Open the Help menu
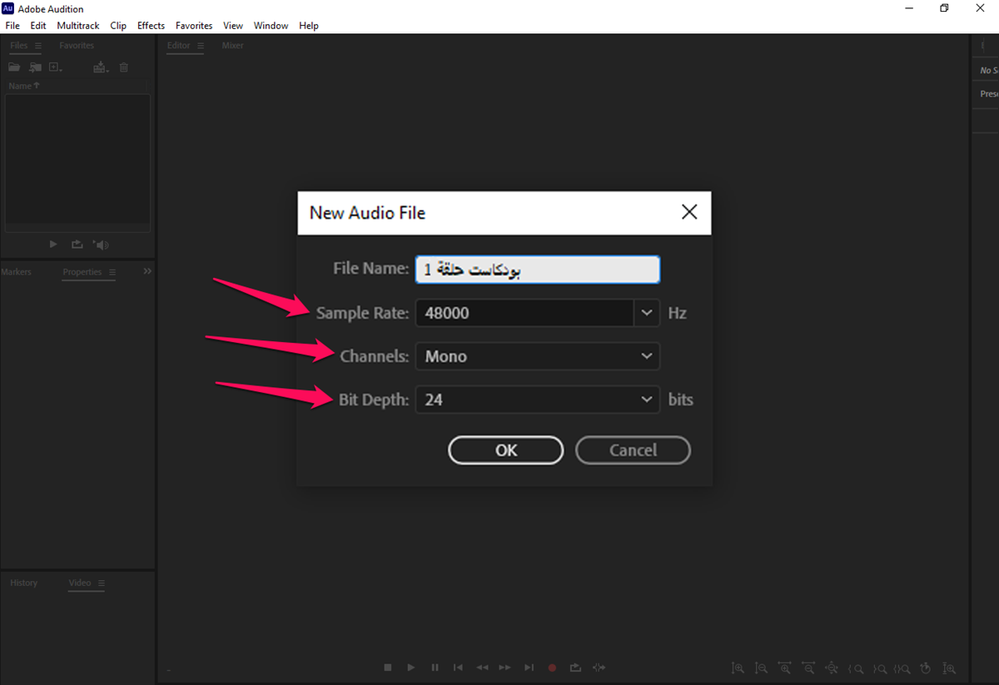This screenshot has height=685, width=999. (309, 26)
